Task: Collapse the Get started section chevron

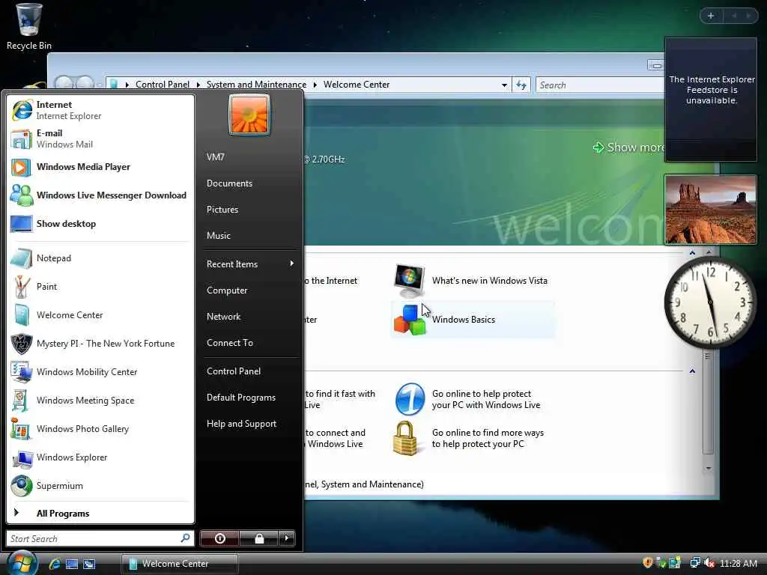Action: click(692, 253)
